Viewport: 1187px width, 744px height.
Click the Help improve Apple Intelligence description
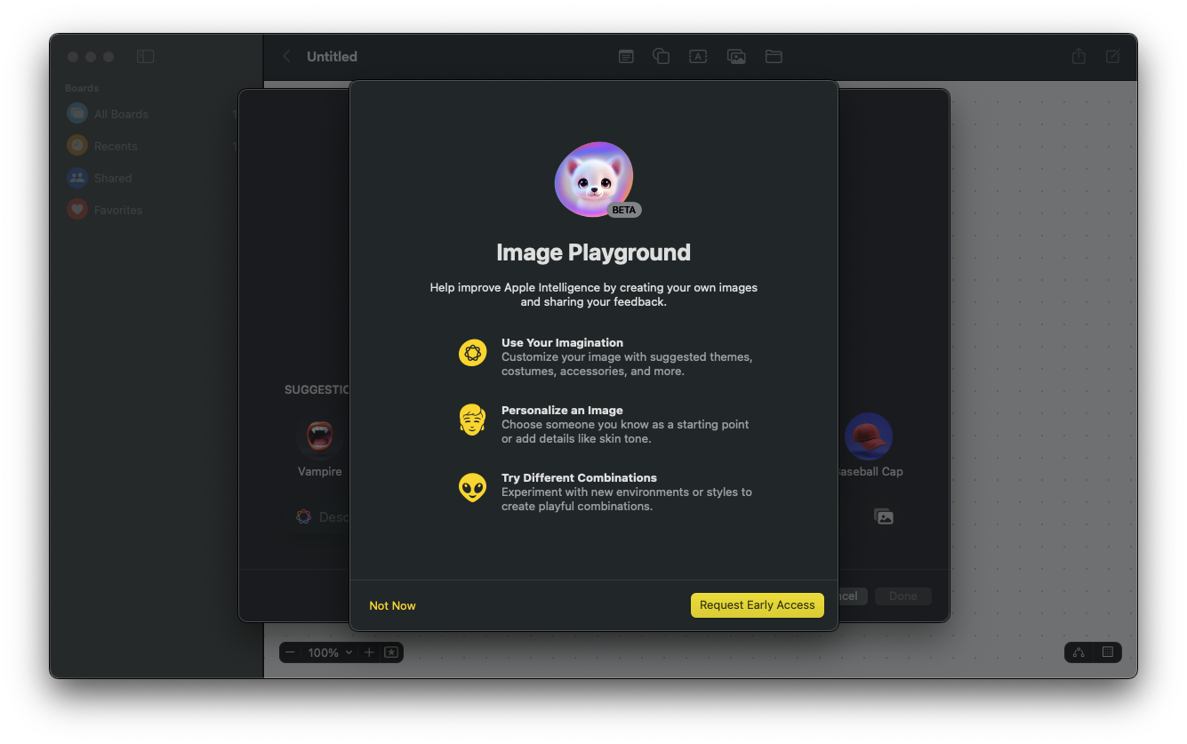tap(594, 294)
